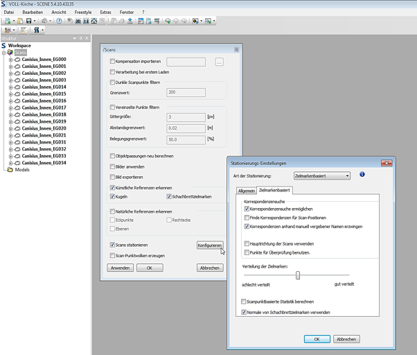This screenshot has width=417, height=355.
Task: Uncheck Schachbrettzielmarken checkbox
Action: coord(169,196)
